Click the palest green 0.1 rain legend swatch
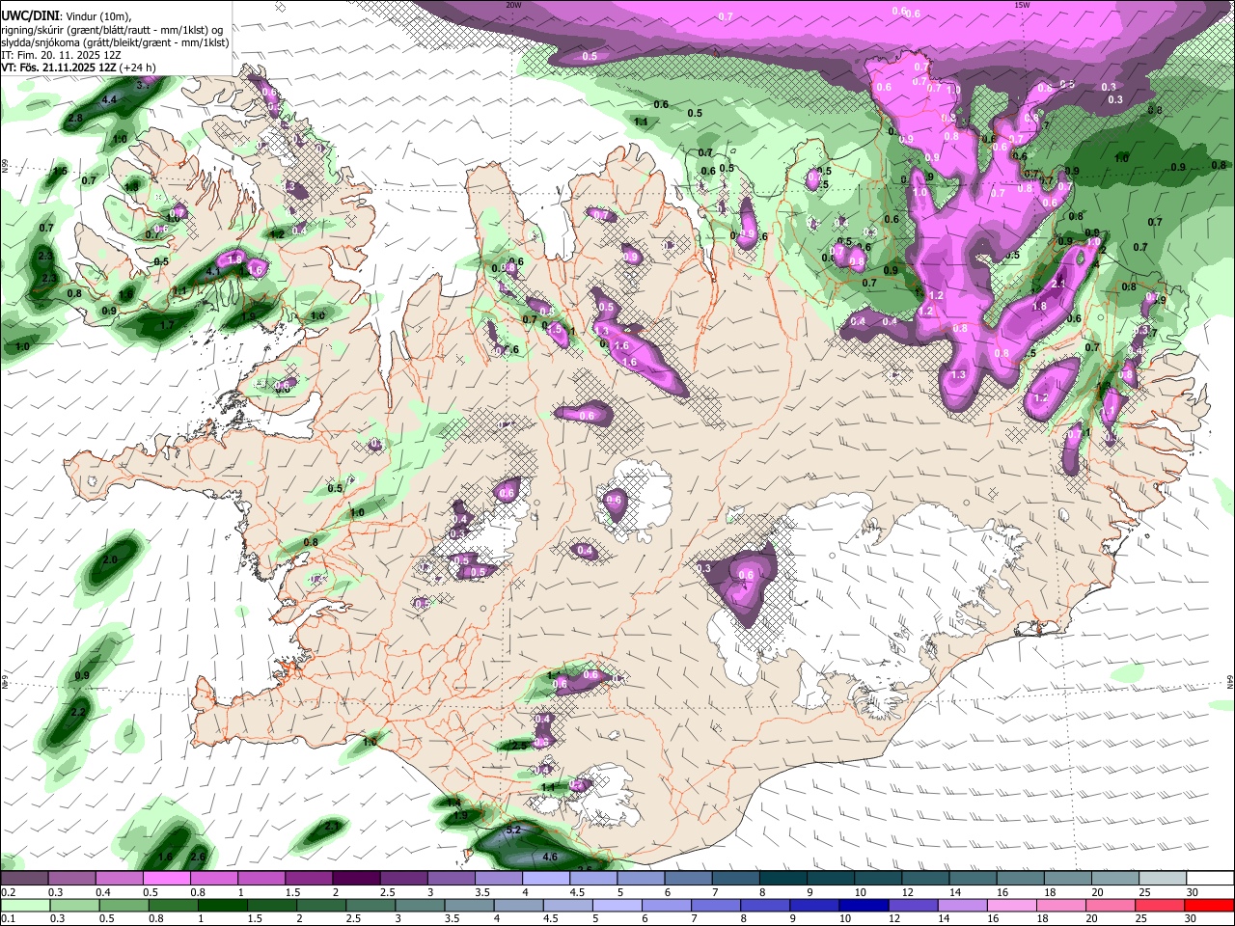1235x926 pixels. click(x=26, y=905)
